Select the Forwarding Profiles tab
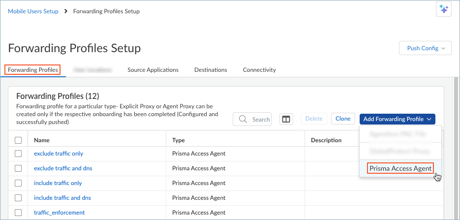Image resolution: width=460 pixels, height=220 pixels. tap(33, 70)
